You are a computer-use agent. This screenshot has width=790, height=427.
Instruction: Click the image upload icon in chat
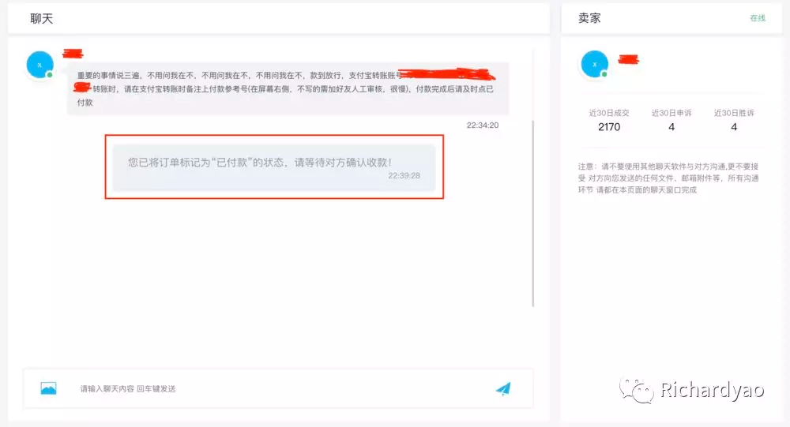[x=48, y=388]
